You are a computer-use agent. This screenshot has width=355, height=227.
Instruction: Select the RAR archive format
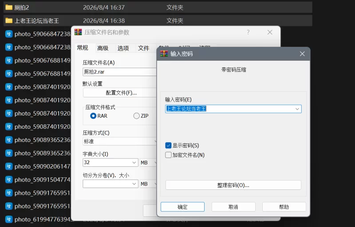coord(93,116)
